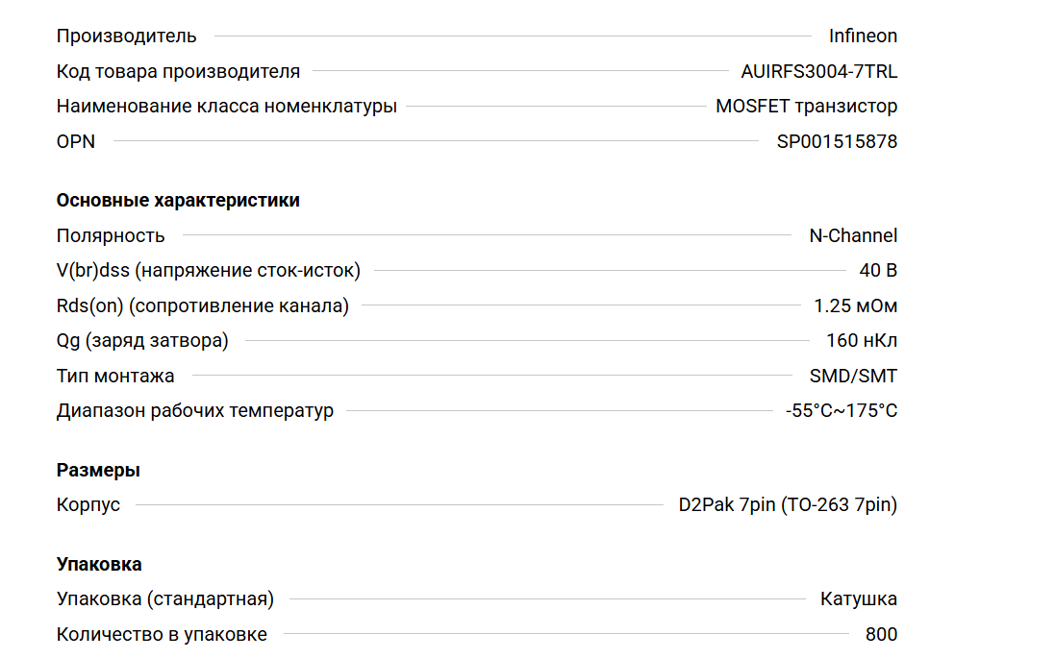The height and width of the screenshot is (659, 1055).
Task: Click the Infineon manufacturer value
Action: (x=863, y=37)
